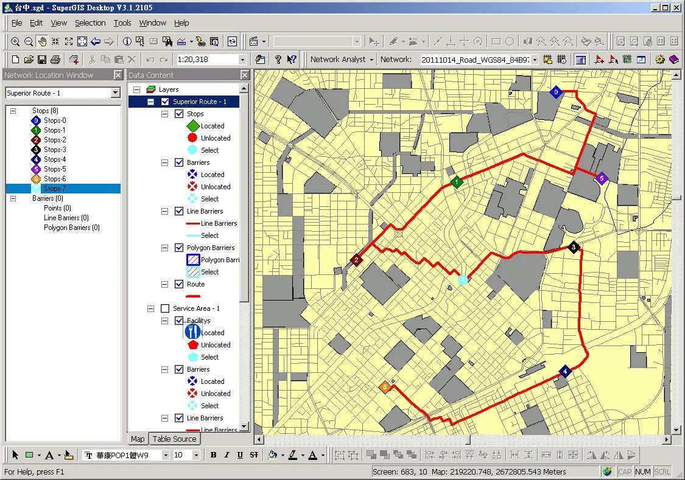The height and width of the screenshot is (480, 685).
Task: Click the Save diskette icon
Action: click(42, 60)
